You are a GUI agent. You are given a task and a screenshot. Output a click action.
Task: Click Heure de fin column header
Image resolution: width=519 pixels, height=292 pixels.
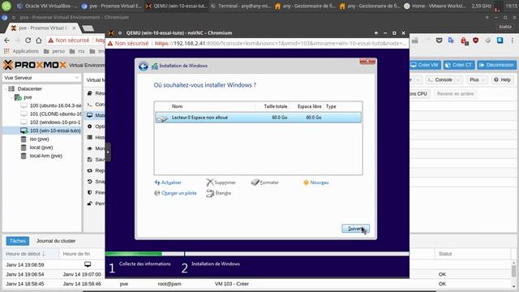[76, 254]
